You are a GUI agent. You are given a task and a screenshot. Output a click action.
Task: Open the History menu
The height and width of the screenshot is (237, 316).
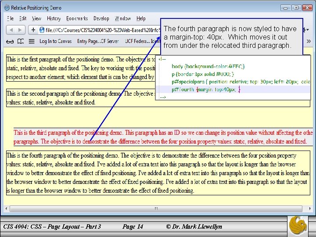tap(54, 18)
